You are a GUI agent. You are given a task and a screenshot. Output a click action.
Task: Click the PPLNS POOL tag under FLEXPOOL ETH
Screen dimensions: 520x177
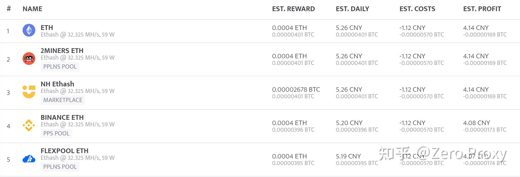[60, 167]
